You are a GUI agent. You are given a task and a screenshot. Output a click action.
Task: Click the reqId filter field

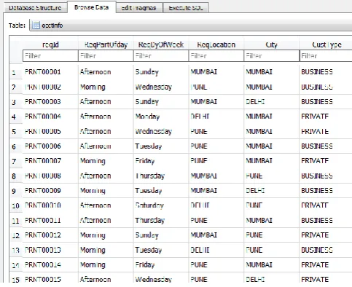pyautogui.click(x=50, y=56)
